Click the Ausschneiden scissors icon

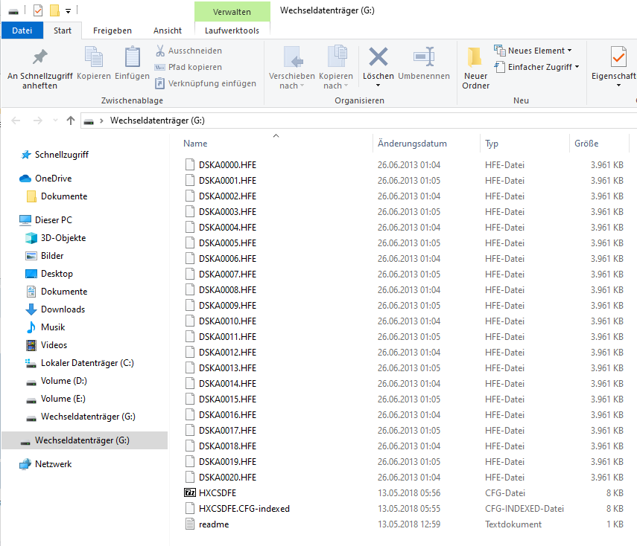coord(160,51)
